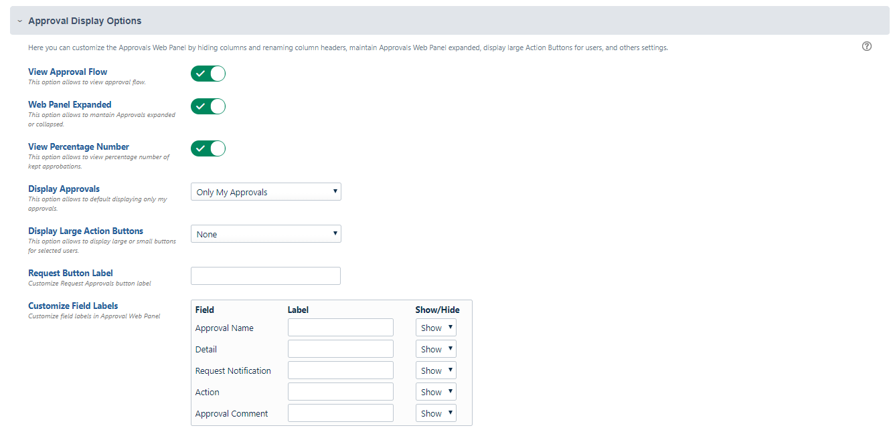Image resolution: width=893 pixels, height=436 pixels.
Task: Open the Display Large Action Buttons dropdown
Action: click(x=266, y=234)
